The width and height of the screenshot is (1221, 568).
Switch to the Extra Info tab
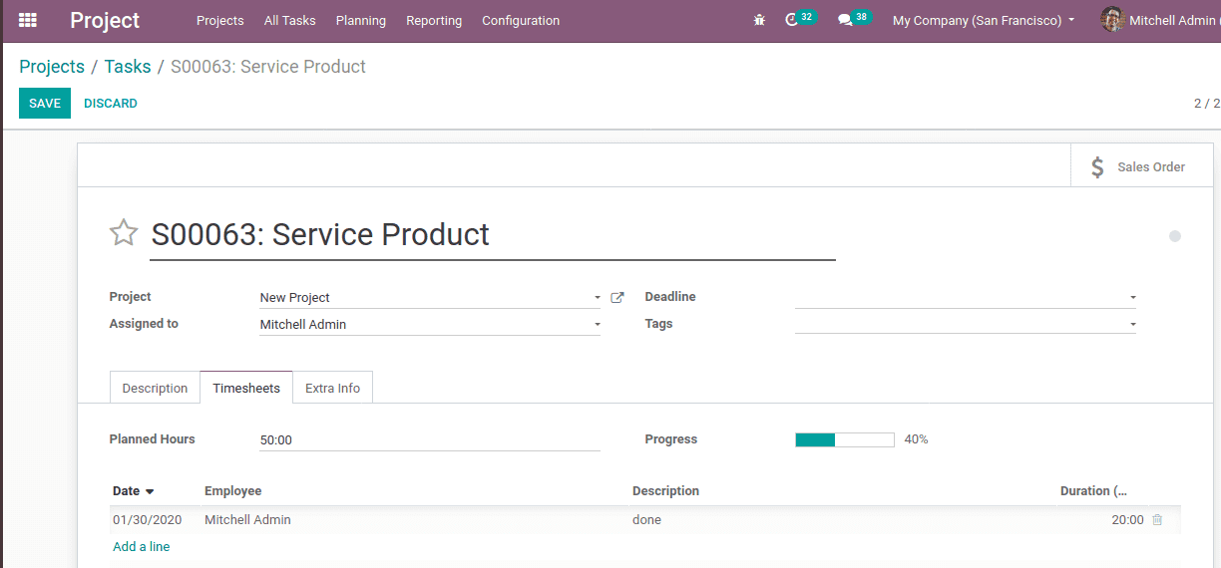tap(332, 388)
